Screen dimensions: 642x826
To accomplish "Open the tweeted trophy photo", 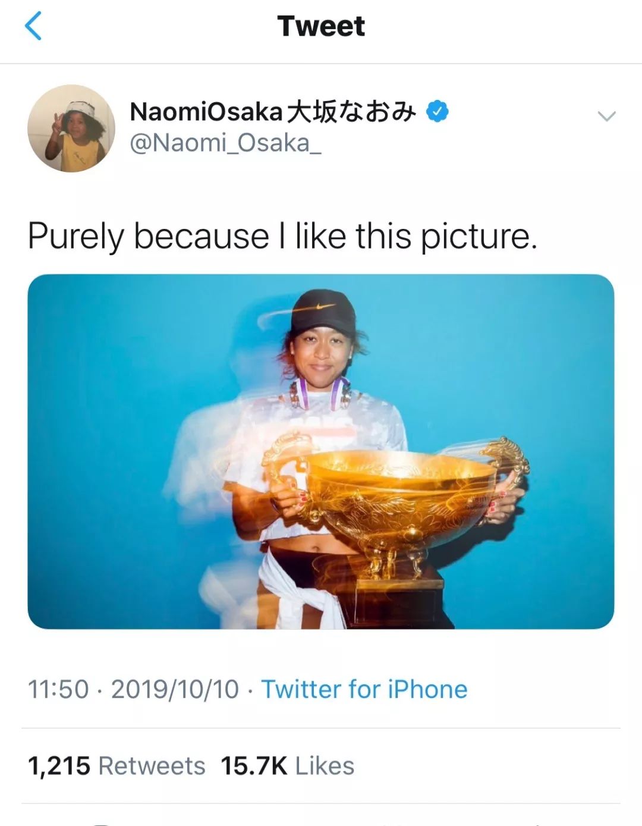I will pos(321,451).
